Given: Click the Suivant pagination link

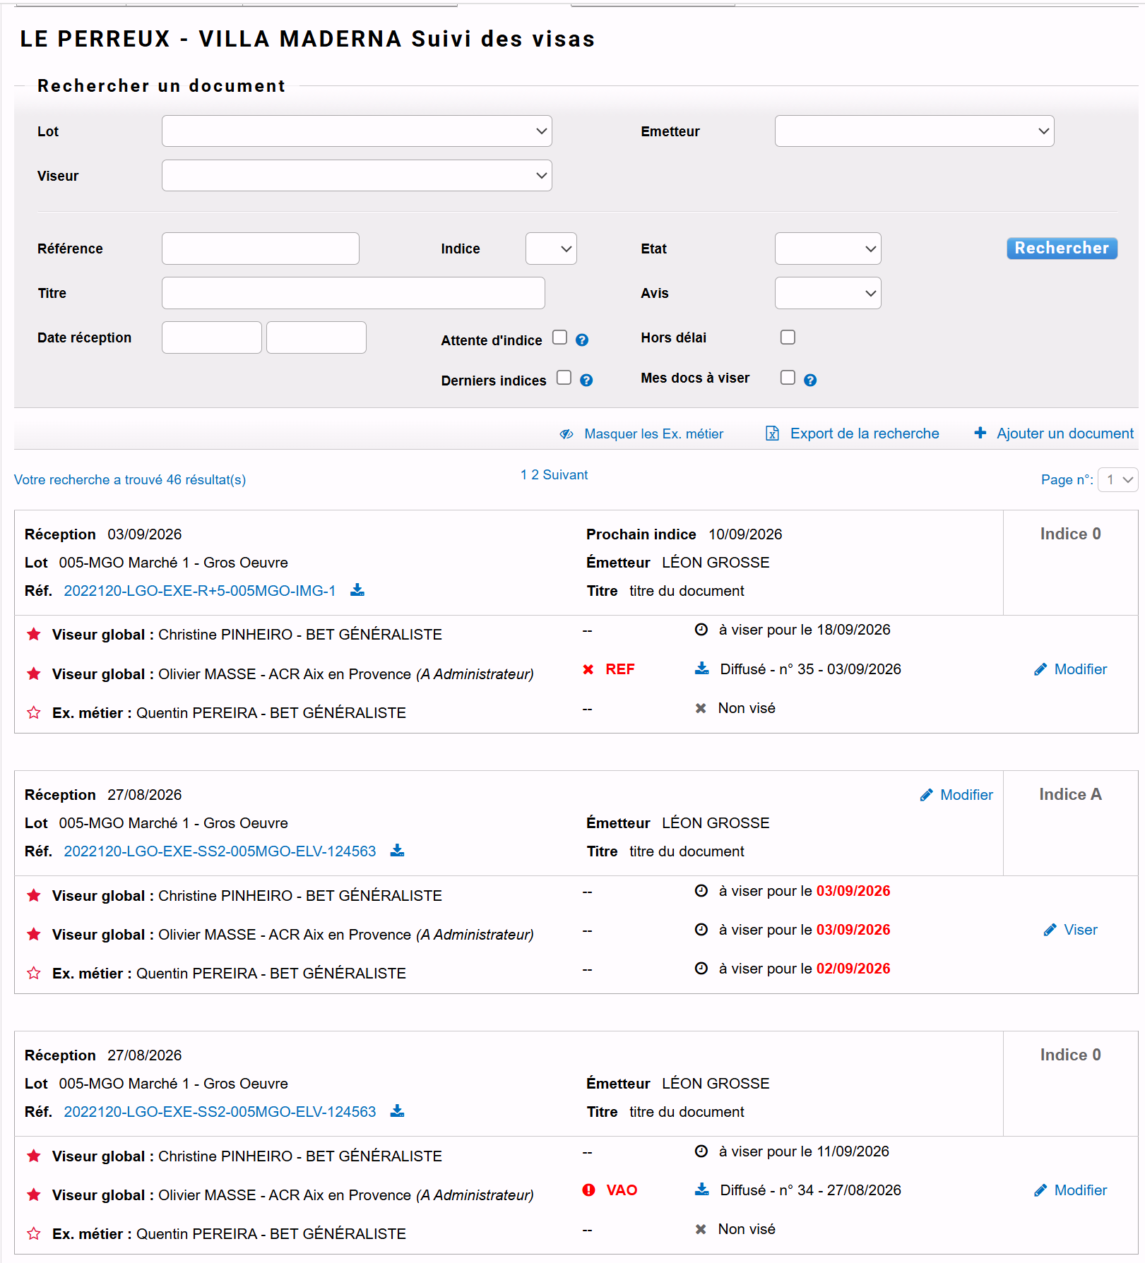Looking at the screenshot, I should point(565,474).
